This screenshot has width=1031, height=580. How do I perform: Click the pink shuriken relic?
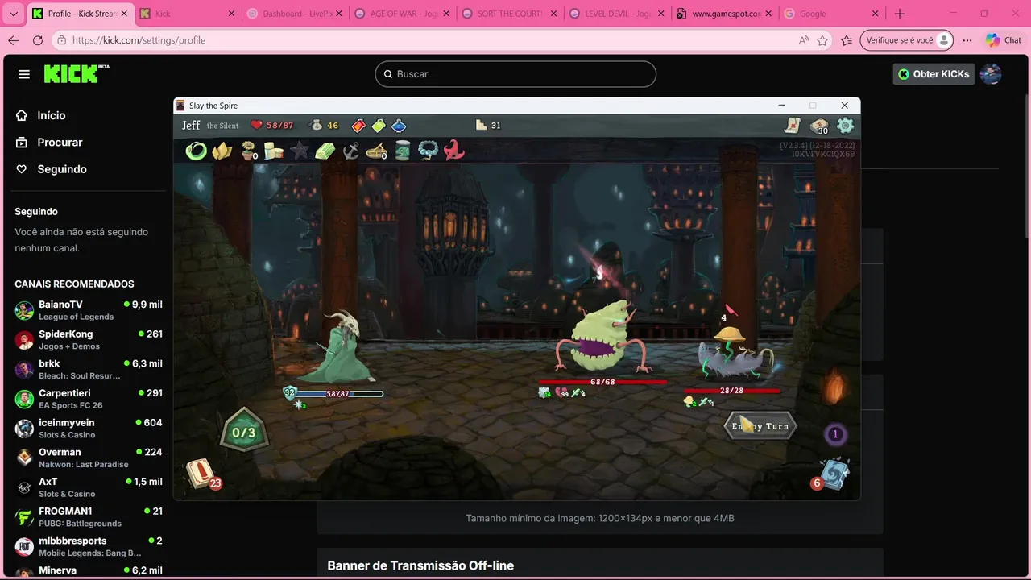pyautogui.click(x=453, y=151)
